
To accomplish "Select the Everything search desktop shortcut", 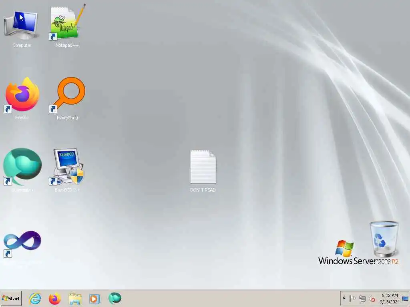I will (x=67, y=98).
